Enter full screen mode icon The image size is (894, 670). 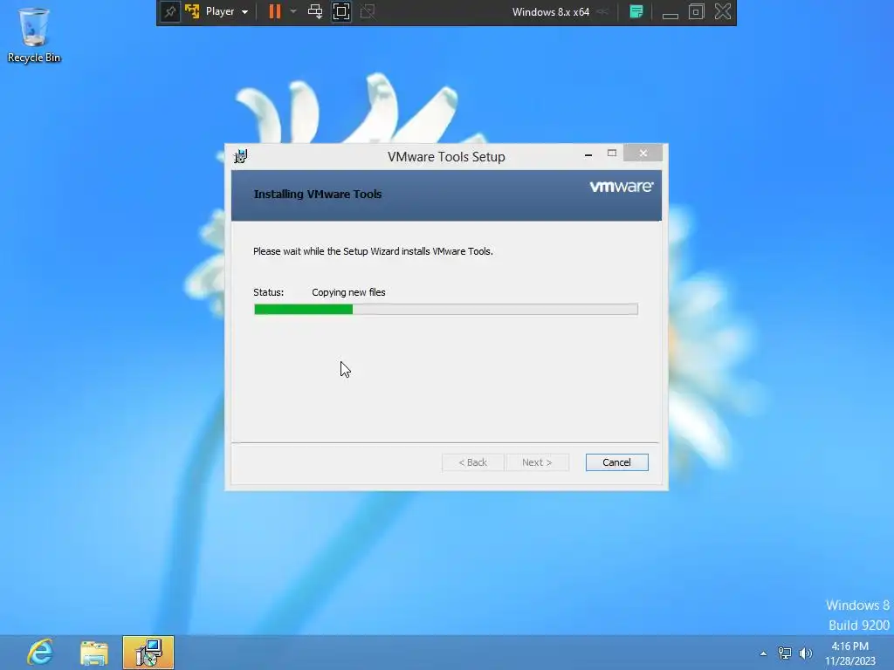tap(341, 12)
